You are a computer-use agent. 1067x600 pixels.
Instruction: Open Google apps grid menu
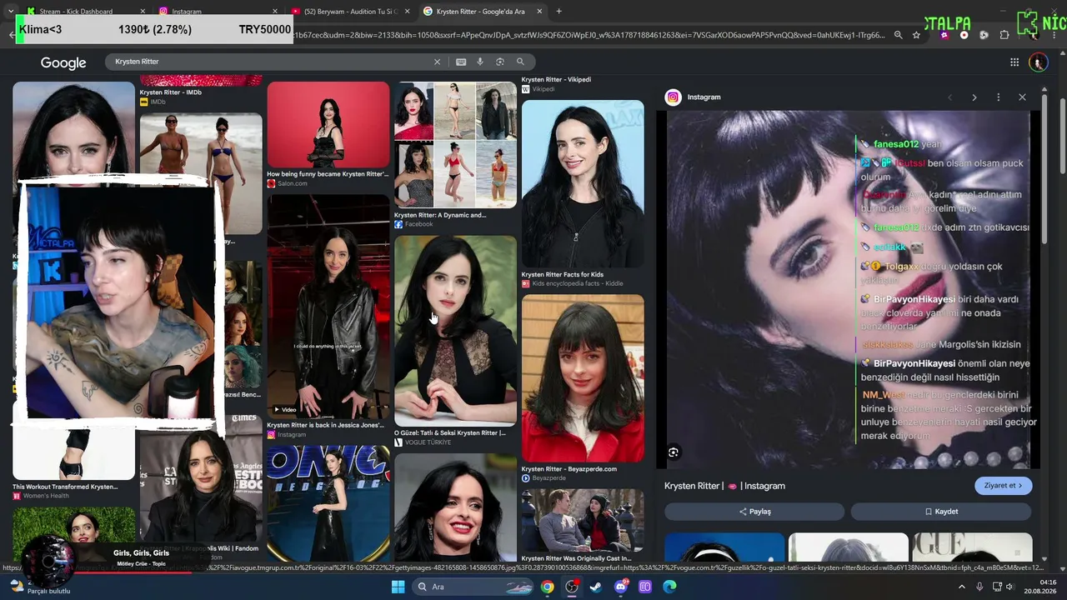(1014, 62)
